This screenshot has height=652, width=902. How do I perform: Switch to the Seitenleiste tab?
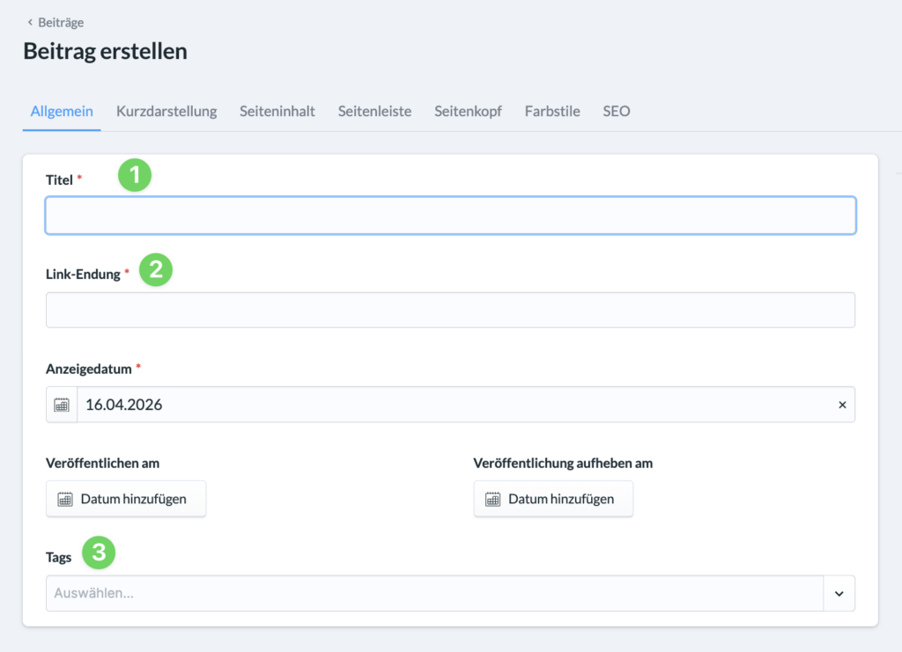374,112
